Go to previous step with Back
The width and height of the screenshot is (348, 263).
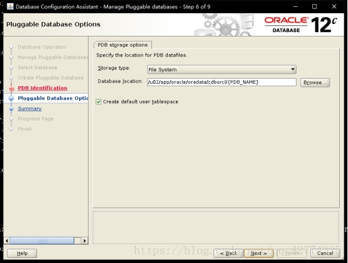click(x=229, y=253)
